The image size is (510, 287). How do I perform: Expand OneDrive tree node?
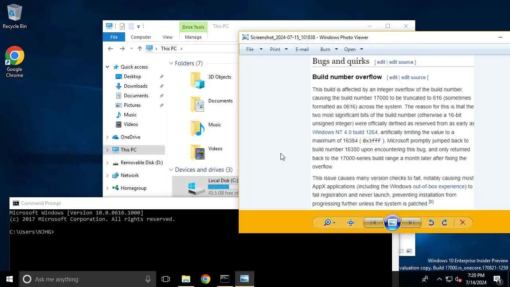coord(107,137)
